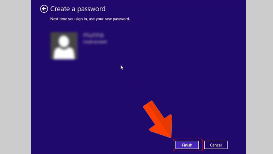273x154 pixels.
Task: Click the large red arrow annotation
Action: (x=158, y=119)
